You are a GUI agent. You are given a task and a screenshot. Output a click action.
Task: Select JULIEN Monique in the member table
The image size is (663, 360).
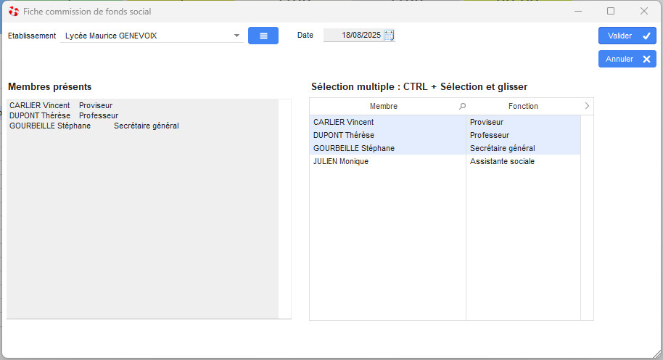[x=341, y=161]
